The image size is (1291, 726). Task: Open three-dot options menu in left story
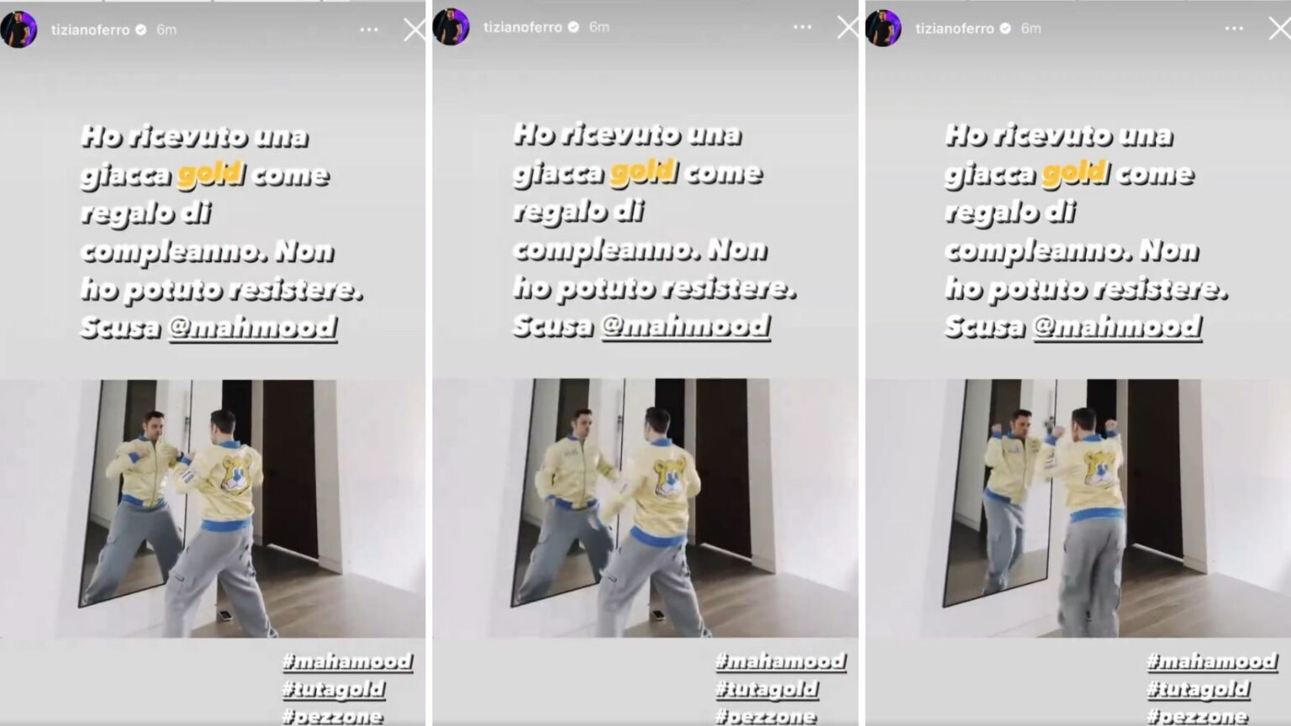(x=369, y=29)
